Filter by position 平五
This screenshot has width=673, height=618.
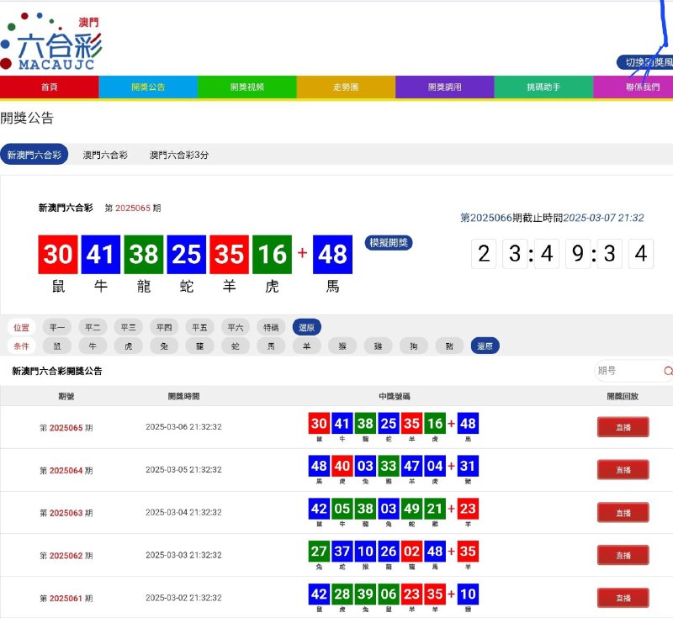click(199, 328)
